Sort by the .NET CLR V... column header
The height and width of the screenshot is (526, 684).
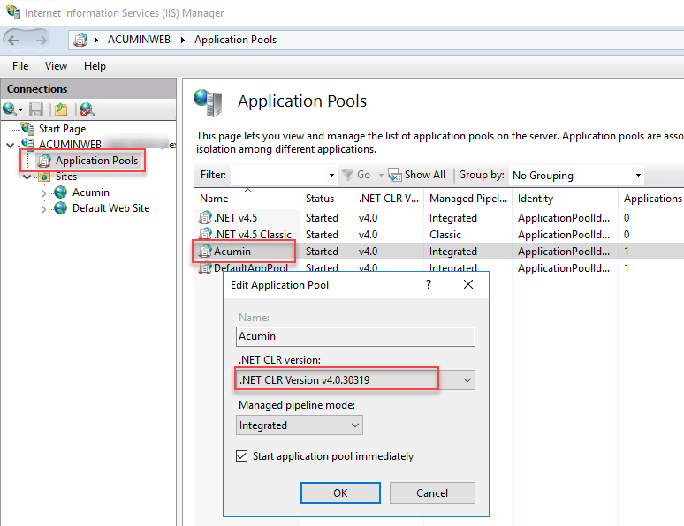[x=388, y=199]
